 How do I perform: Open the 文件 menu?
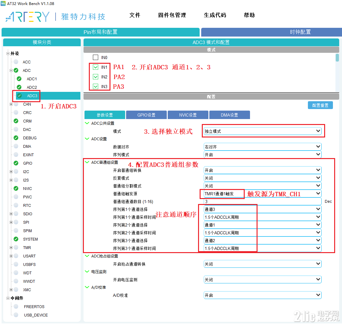pos(135,15)
